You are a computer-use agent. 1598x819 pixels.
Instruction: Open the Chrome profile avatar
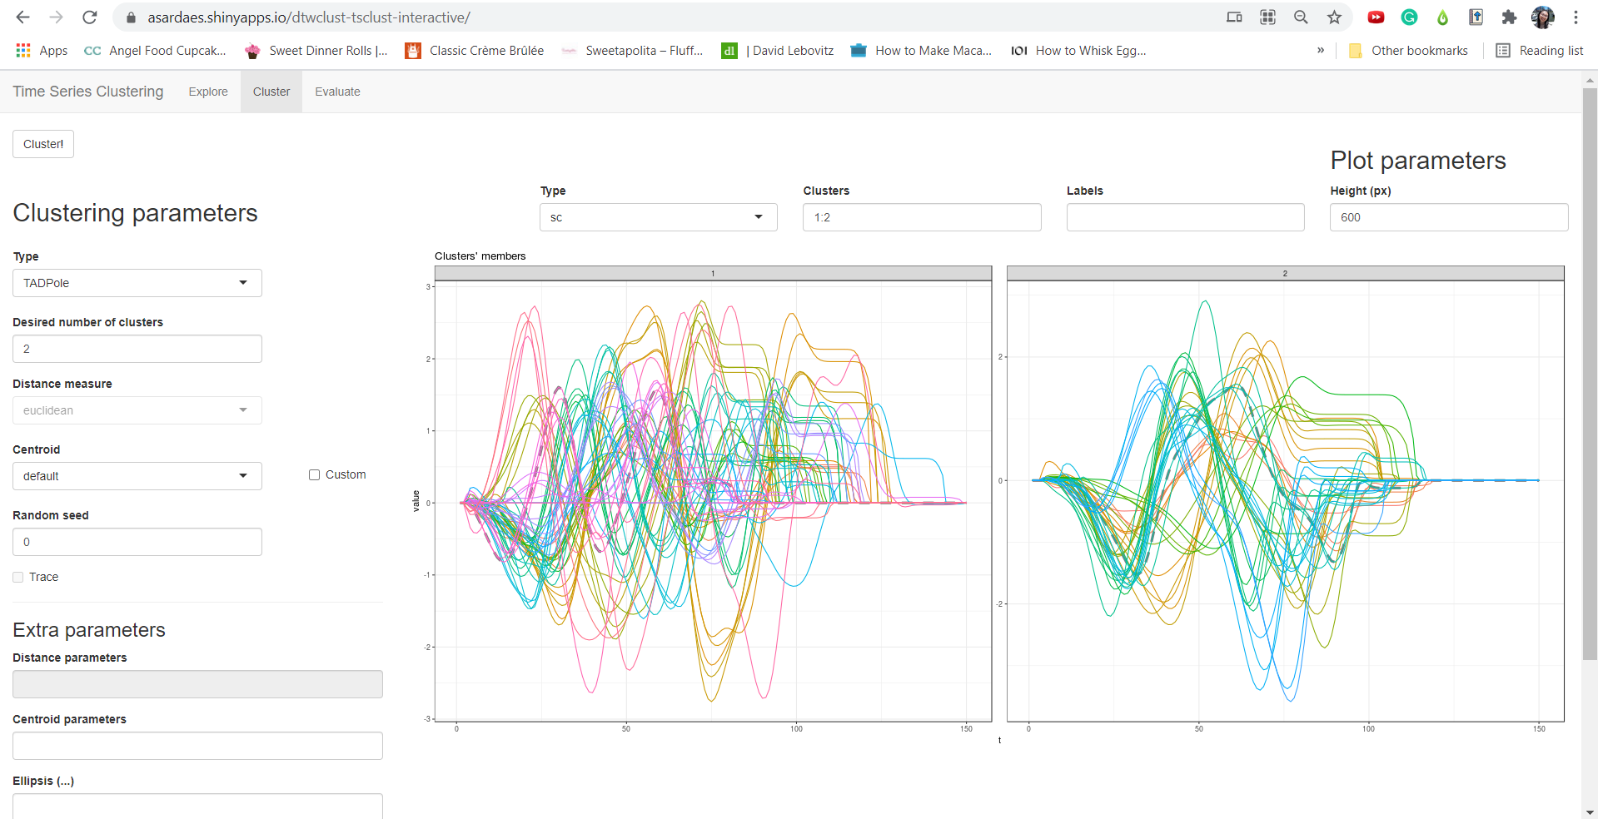point(1543,17)
